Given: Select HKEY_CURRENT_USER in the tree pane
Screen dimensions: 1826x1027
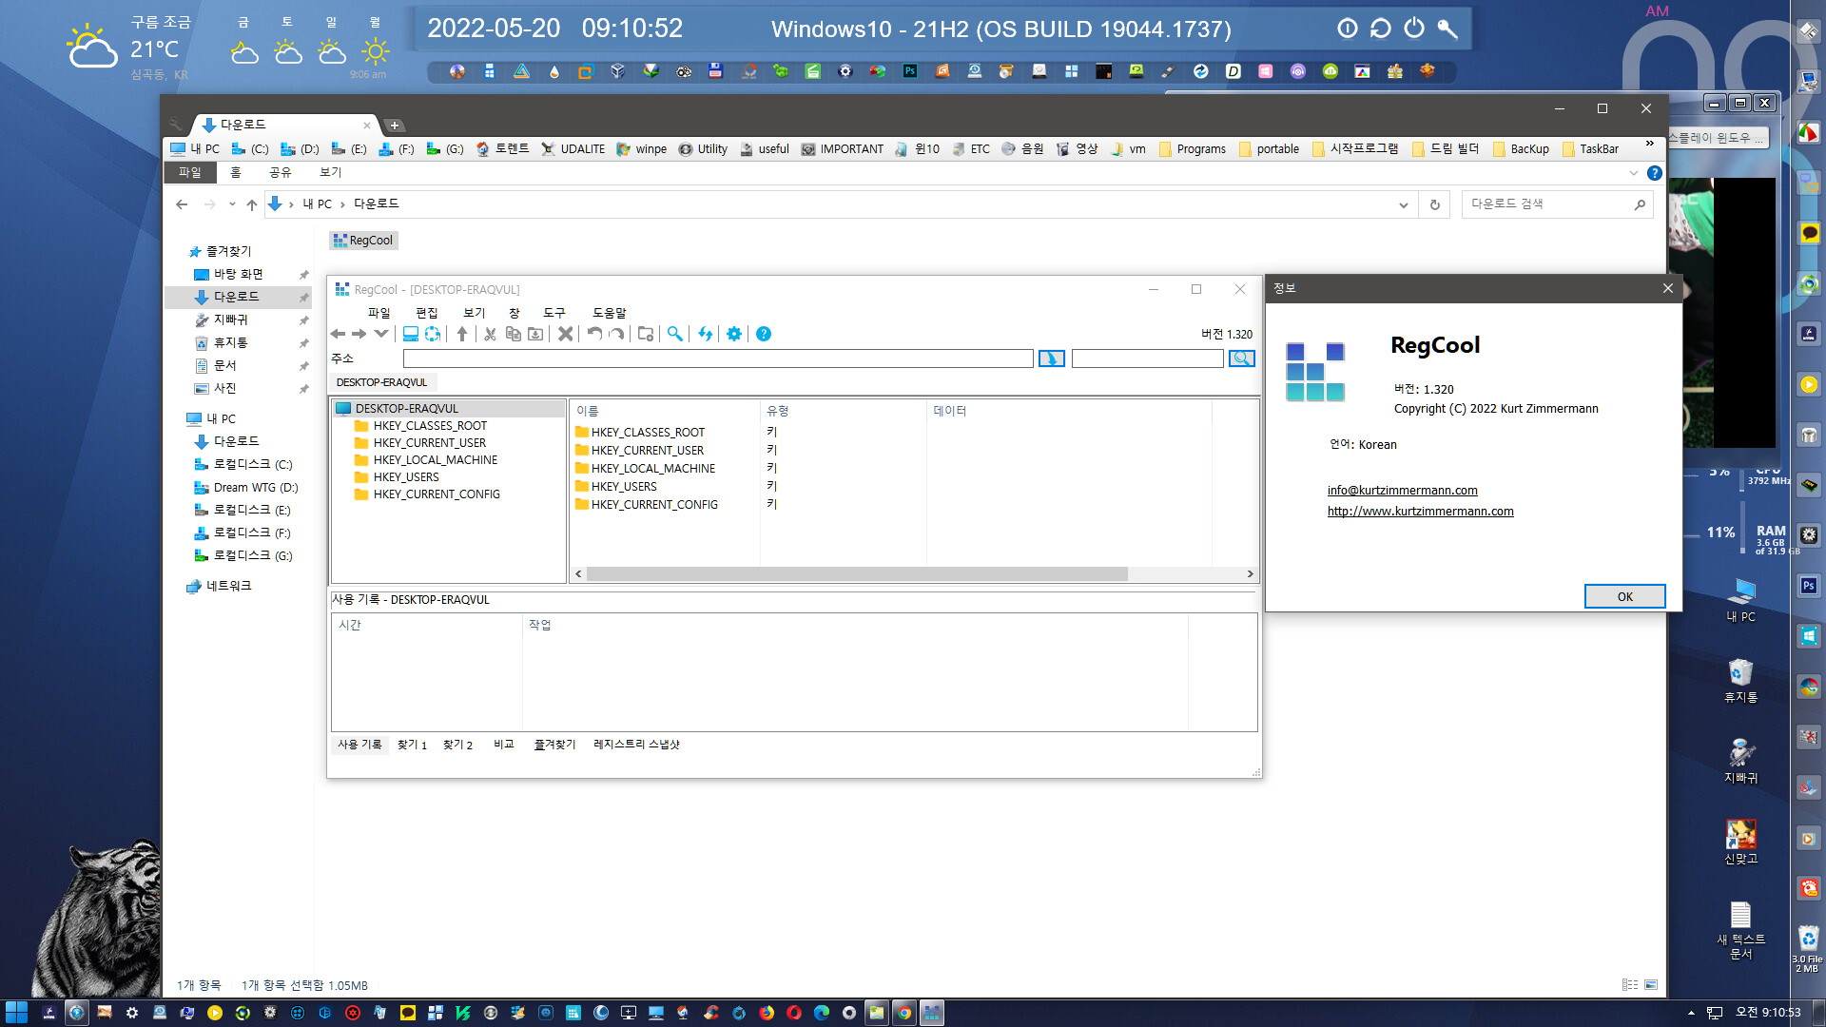Looking at the screenshot, I should [x=429, y=443].
